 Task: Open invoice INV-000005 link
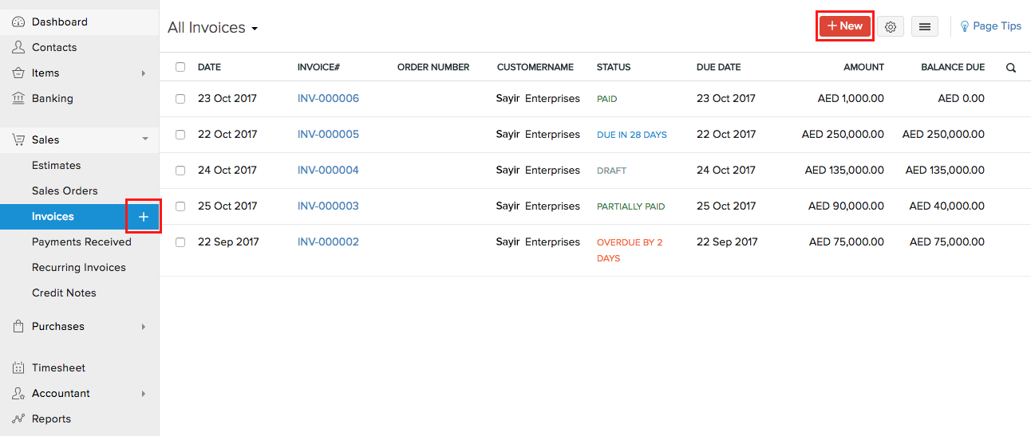(328, 135)
